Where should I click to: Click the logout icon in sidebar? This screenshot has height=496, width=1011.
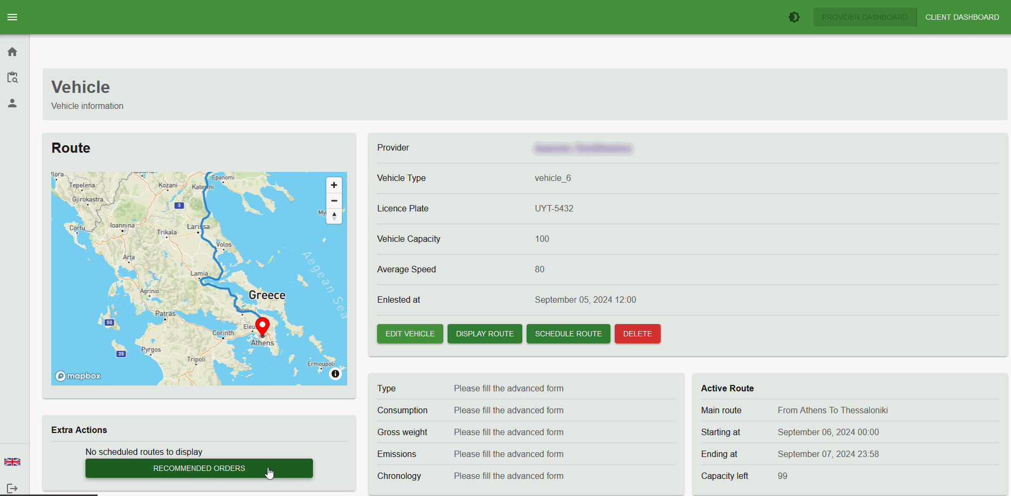click(x=12, y=488)
